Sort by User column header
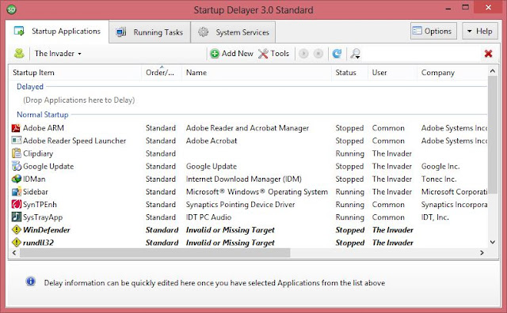 pos(393,73)
